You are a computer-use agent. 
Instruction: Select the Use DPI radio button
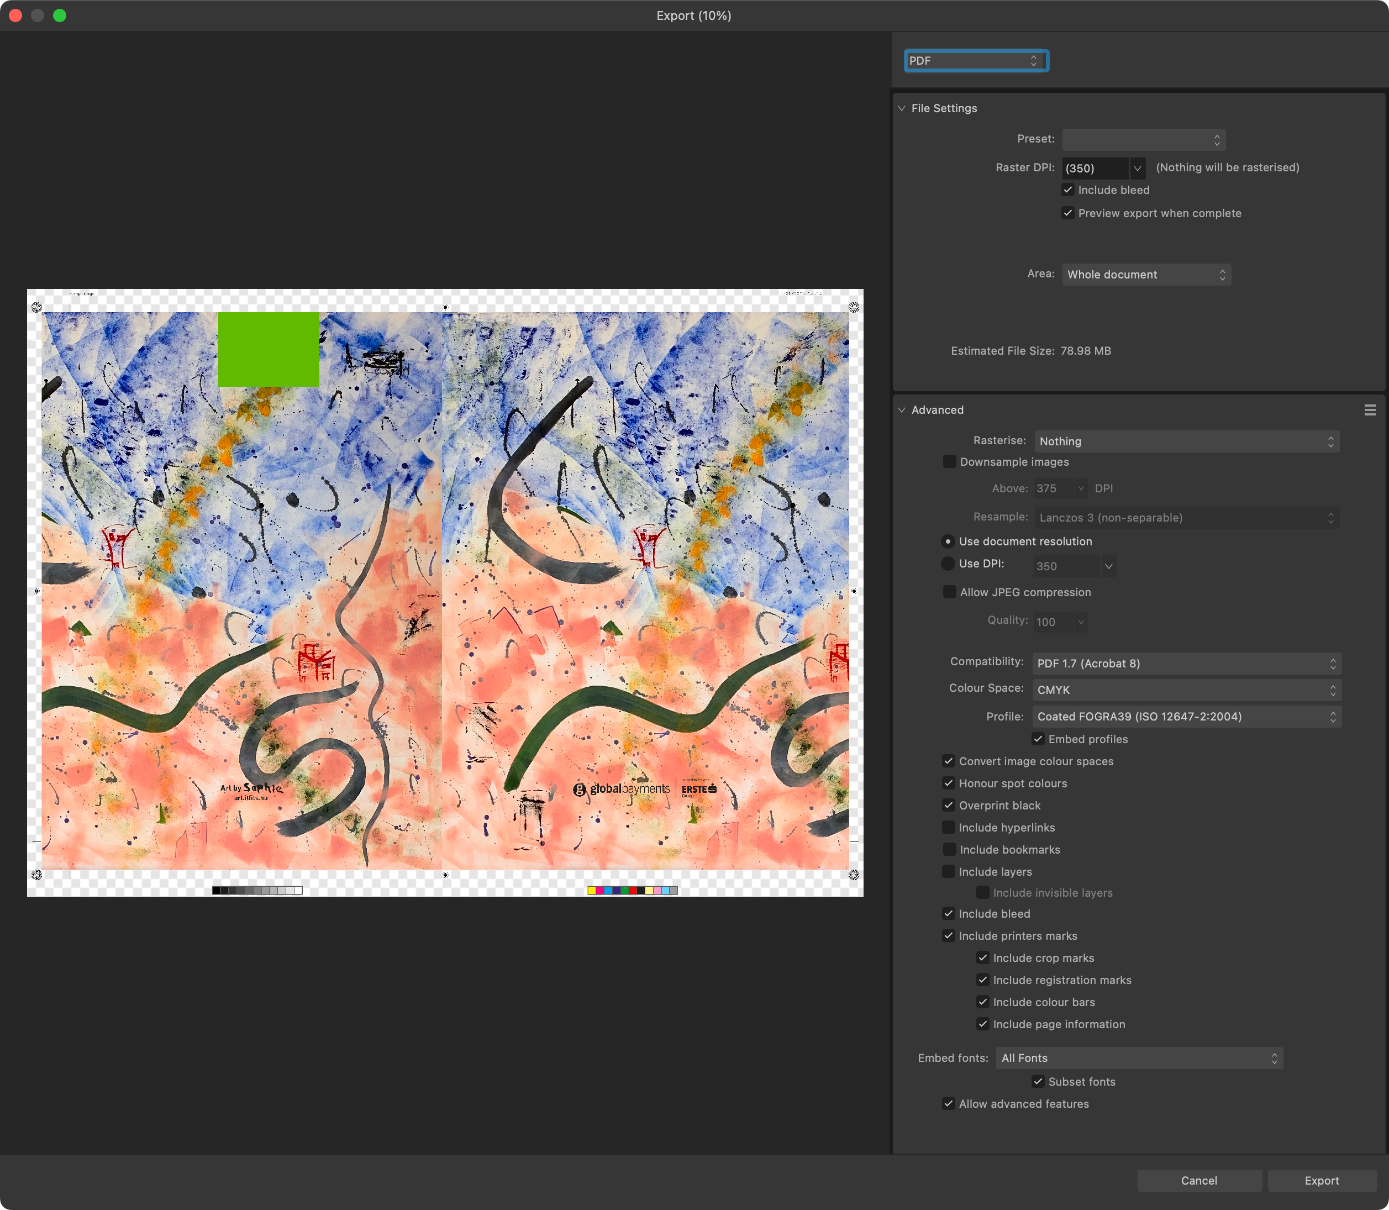[948, 564]
